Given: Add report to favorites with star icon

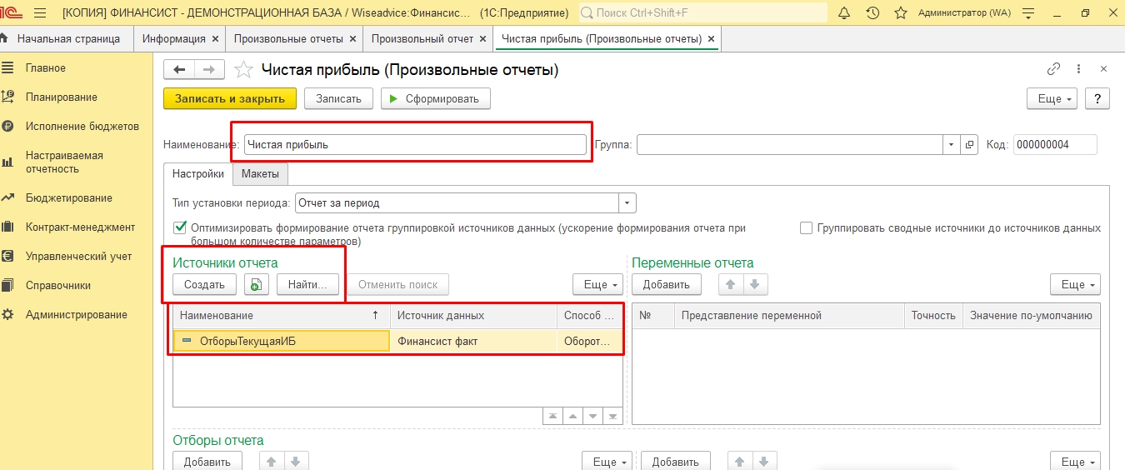Looking at the screenshot, I should [x=243, y=70].
